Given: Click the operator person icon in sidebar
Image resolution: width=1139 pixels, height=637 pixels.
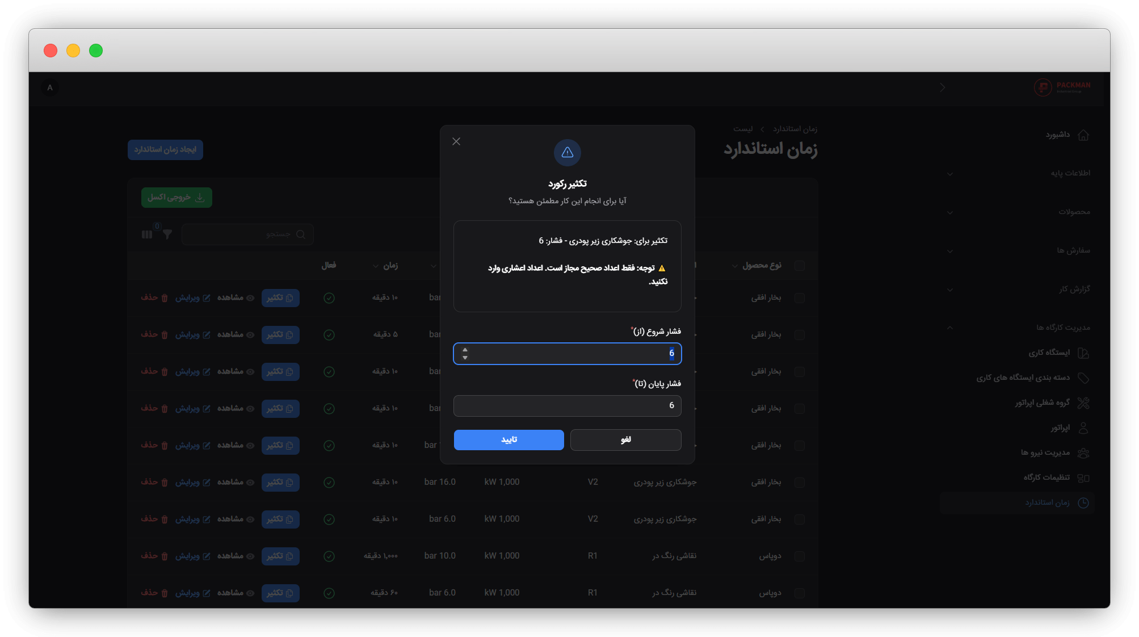Looking at the screenshot, I should [1083, 428].
